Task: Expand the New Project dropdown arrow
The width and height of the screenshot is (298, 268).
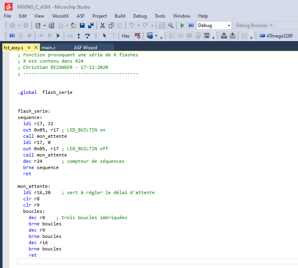Action: point(44,25)
